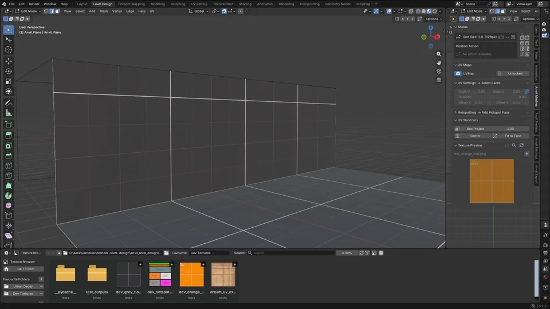Click the search icon in Texture Preview

click(514, 145)
